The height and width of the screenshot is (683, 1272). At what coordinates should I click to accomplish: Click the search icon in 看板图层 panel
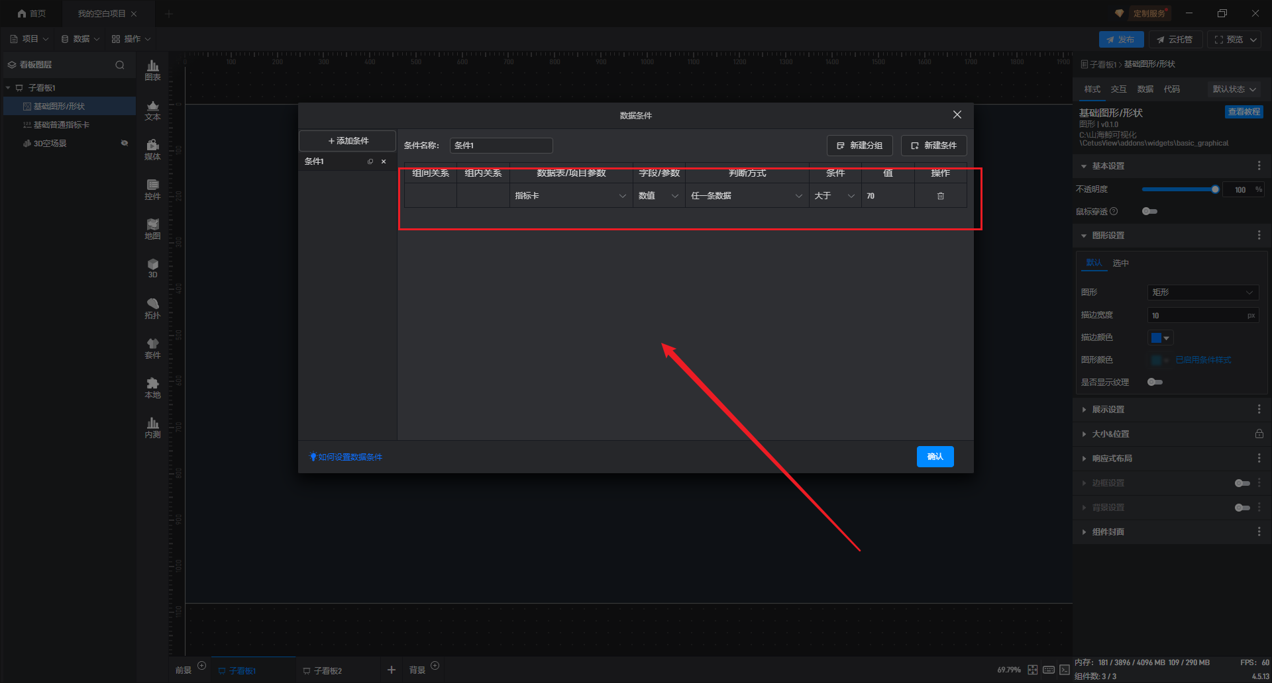tap(120, 65)
